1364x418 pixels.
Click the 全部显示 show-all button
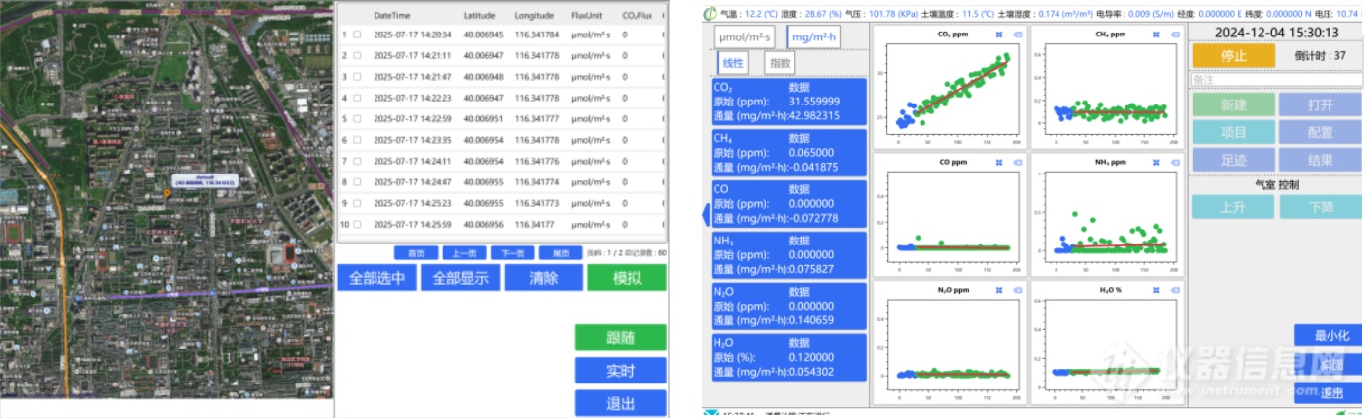pos(460,278)
